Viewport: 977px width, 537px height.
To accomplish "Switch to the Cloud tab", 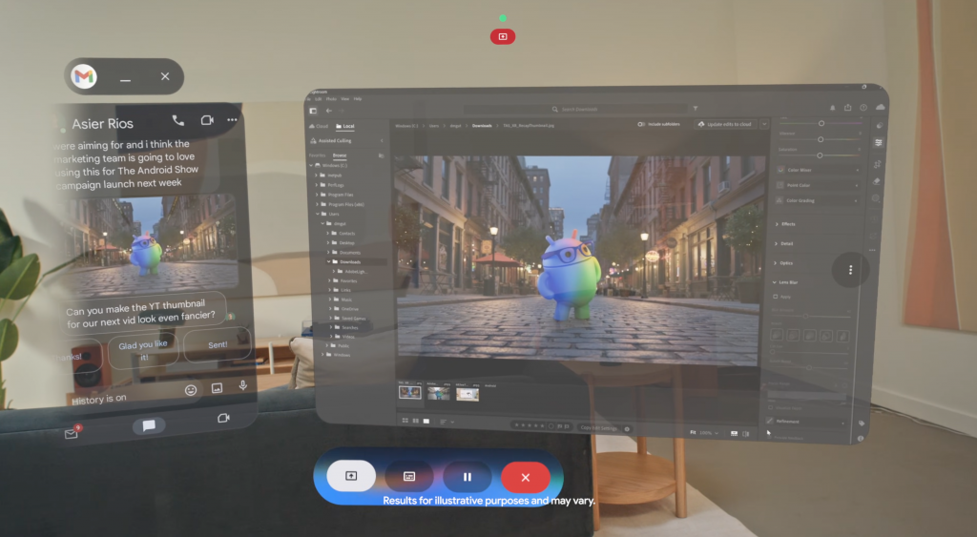I will coord(318,125).
